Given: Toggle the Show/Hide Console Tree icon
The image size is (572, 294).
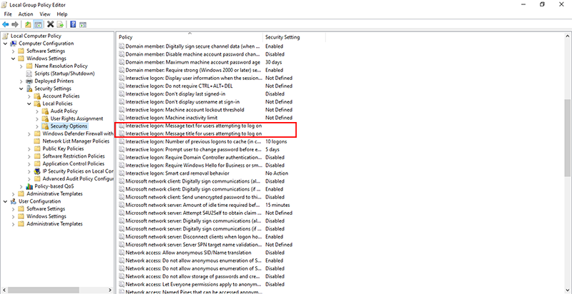Looking at the screenshot, I should pyautogui.click(x=38, y=24).
